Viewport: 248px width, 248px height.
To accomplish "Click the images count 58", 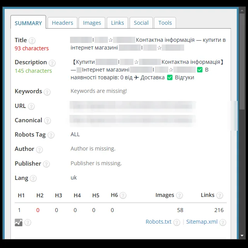I will coord(180,210).
